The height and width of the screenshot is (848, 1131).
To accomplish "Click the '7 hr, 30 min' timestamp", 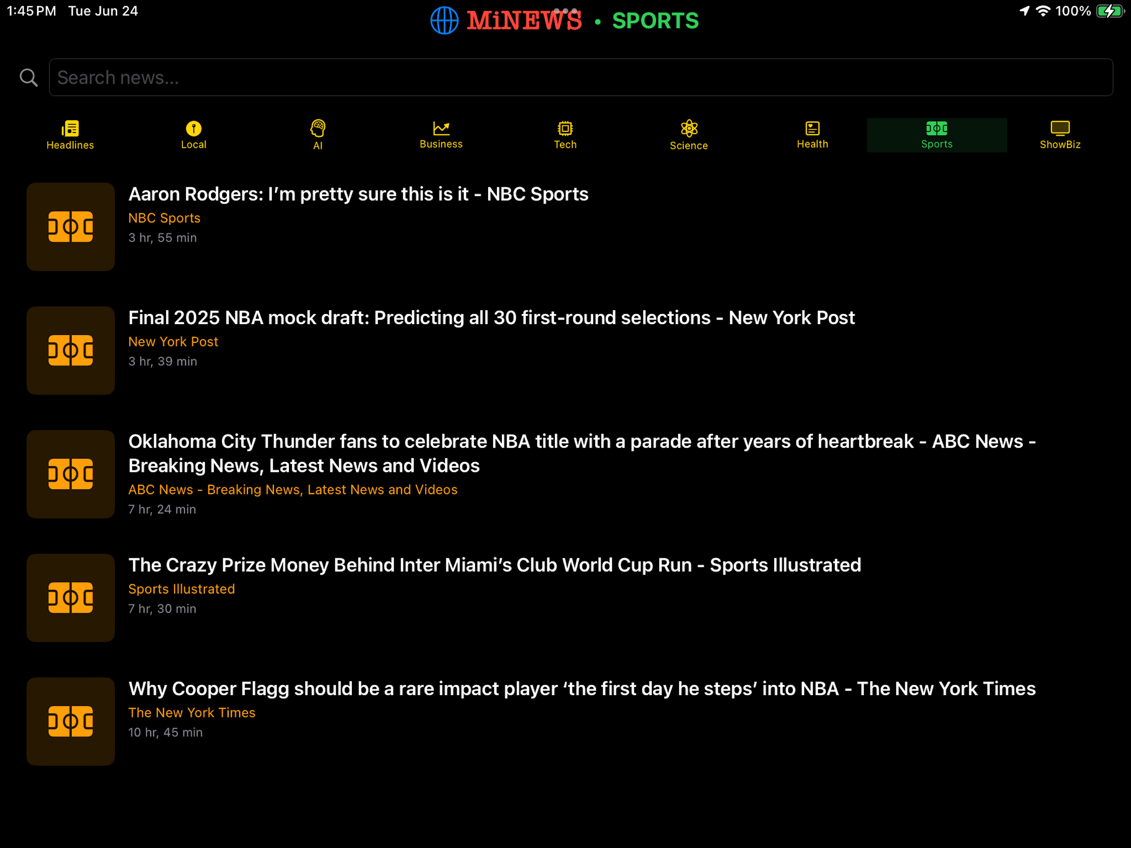I will point(162,609).
